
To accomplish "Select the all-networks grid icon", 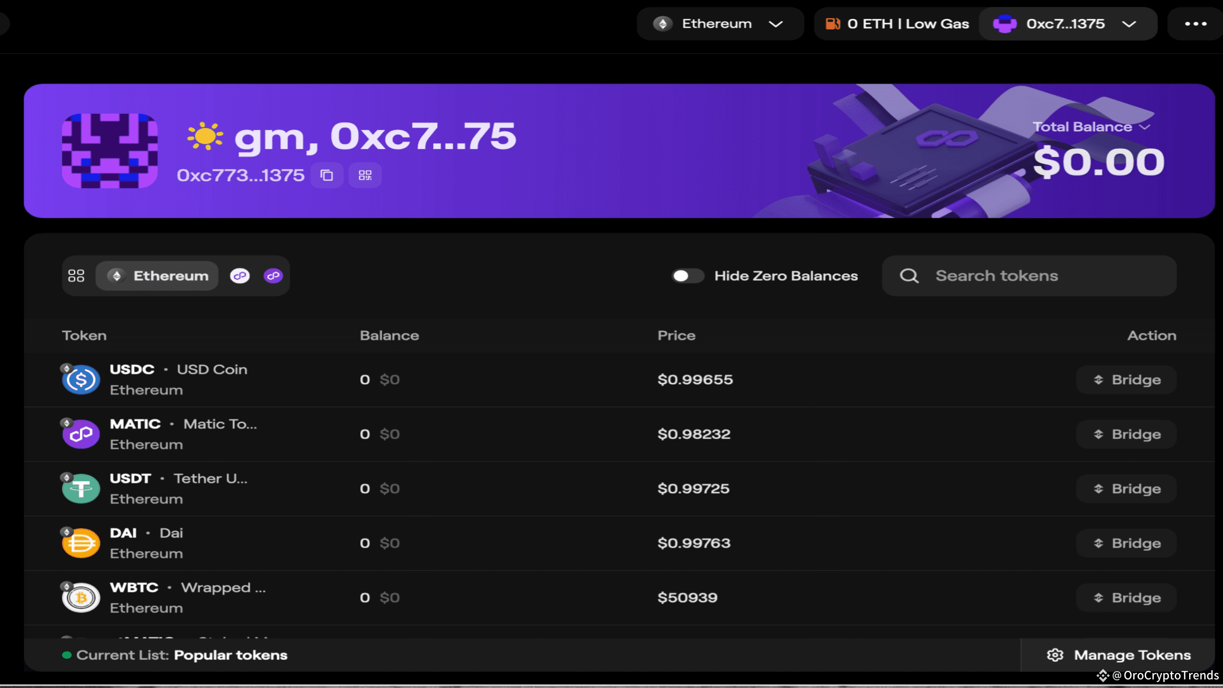I will (76, 276).
